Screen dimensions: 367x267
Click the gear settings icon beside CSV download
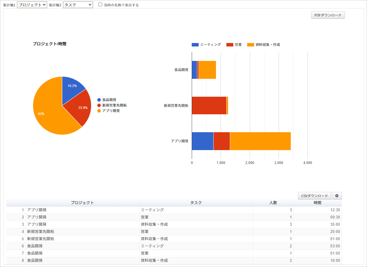(x=337, y=196)
